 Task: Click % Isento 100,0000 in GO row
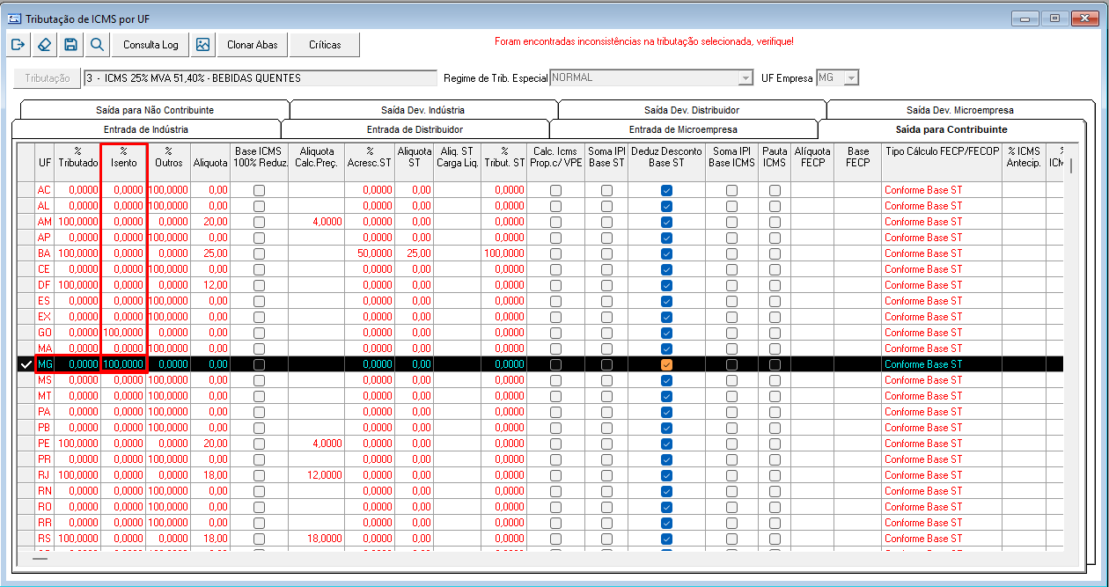pos(123,333)
